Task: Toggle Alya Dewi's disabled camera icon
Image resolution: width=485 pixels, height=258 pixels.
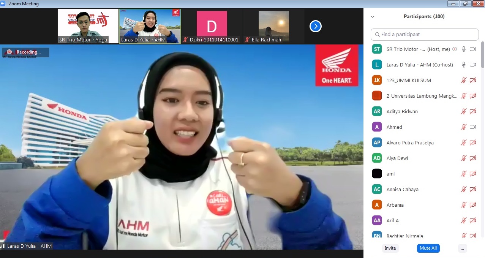Action: pos(473,158)
